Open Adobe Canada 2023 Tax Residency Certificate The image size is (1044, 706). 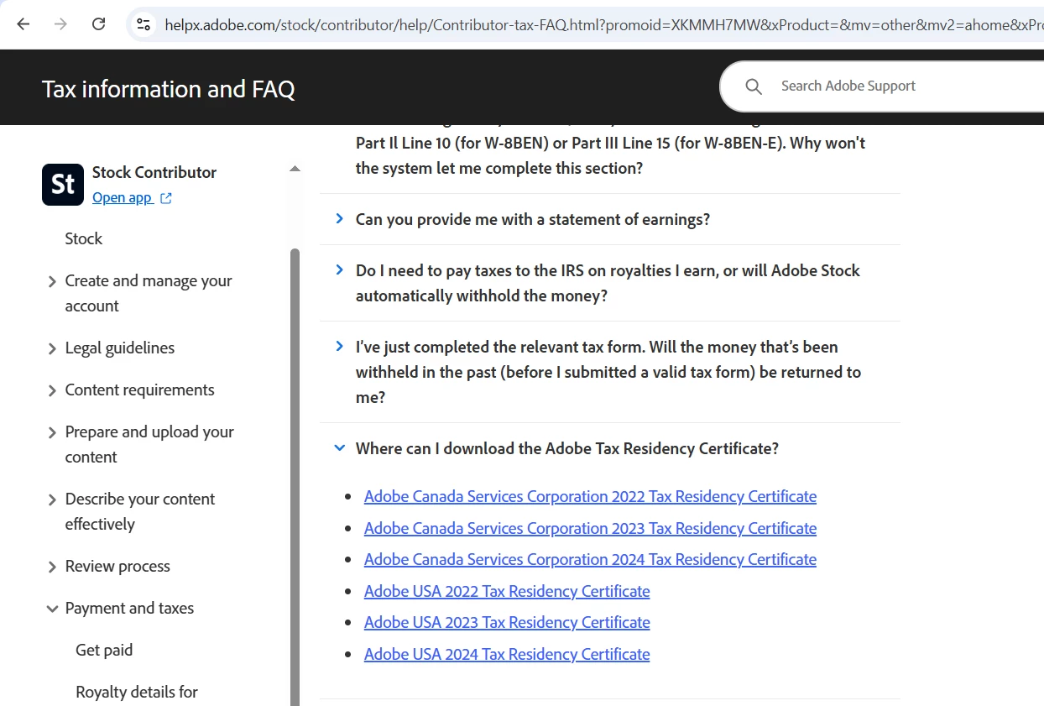point(590,528)
